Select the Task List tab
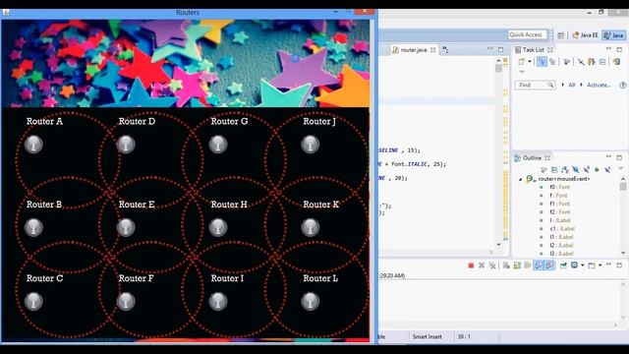 (x=533, y=50)
